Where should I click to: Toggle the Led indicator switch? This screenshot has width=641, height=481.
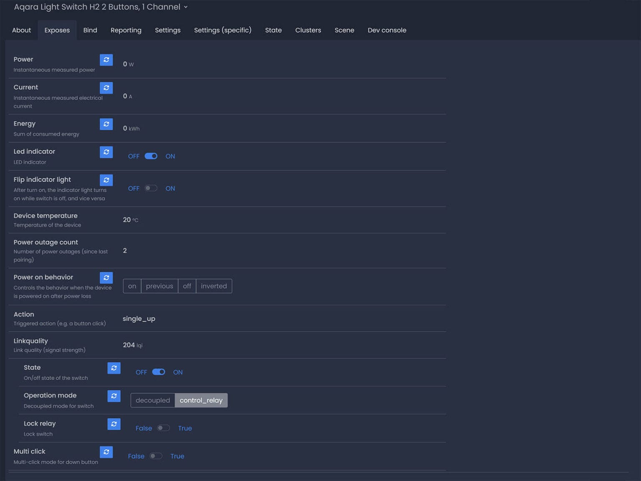151,156
